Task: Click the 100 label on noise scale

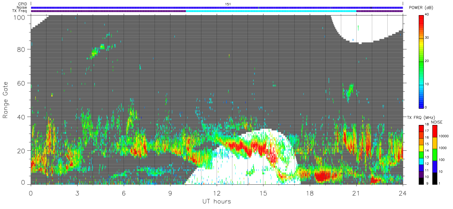Action: coord(442,160)
